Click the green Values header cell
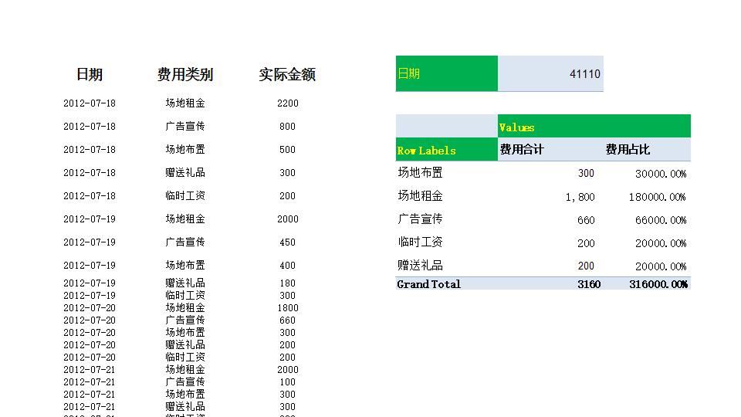The image size is (741, 417). [x=594, y=126]
